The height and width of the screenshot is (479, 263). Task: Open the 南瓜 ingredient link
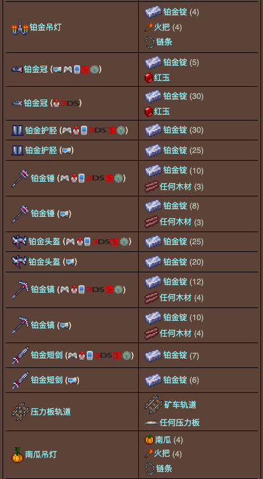pos(163,440)
